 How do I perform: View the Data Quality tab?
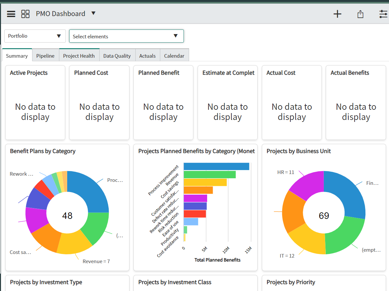tap(117, 55)
